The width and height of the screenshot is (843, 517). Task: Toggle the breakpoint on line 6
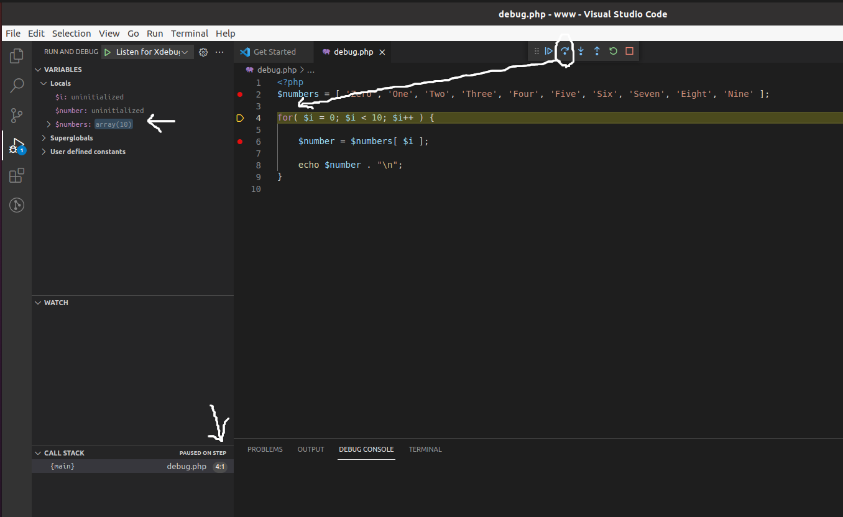pyautogui.click(x=240, y=142)
